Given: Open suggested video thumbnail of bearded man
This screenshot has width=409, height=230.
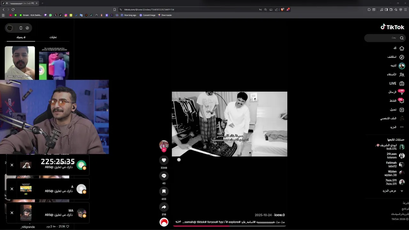Looking at the screenshot, I should point(20,63).
